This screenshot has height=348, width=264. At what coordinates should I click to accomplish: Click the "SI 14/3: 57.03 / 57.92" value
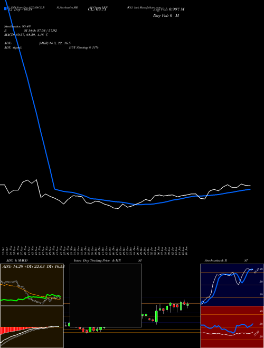pos(41,31)
